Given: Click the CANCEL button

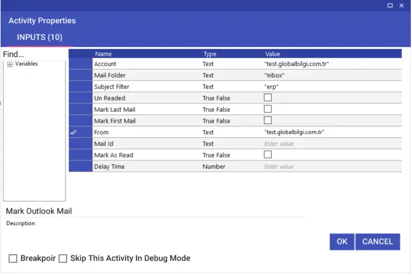Looking at the screenshot, I should tap(378, 242).
